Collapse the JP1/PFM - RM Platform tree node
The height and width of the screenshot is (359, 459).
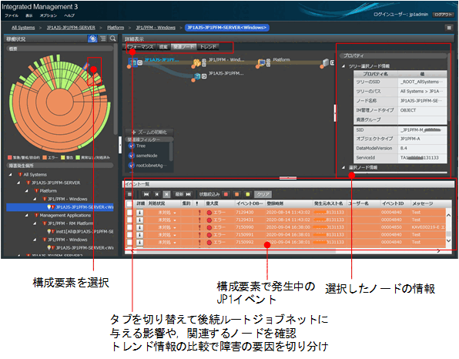coord(35,223)
